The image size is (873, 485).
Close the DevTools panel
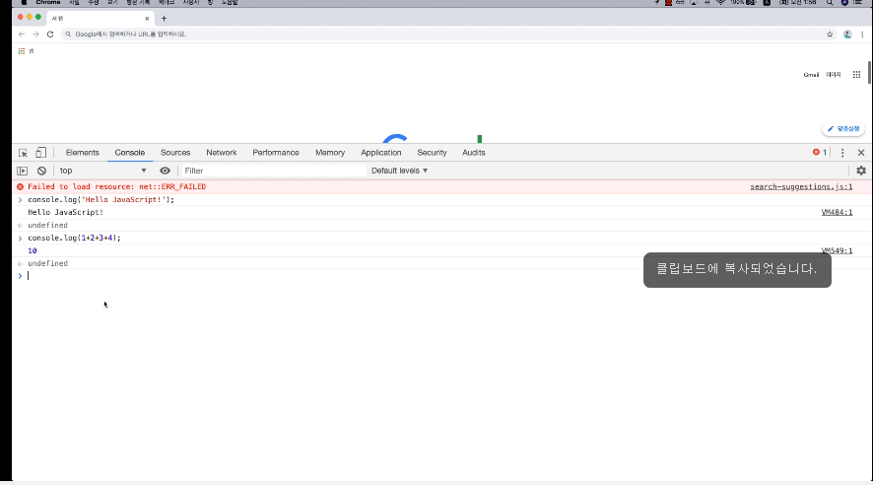pos(861,153)
